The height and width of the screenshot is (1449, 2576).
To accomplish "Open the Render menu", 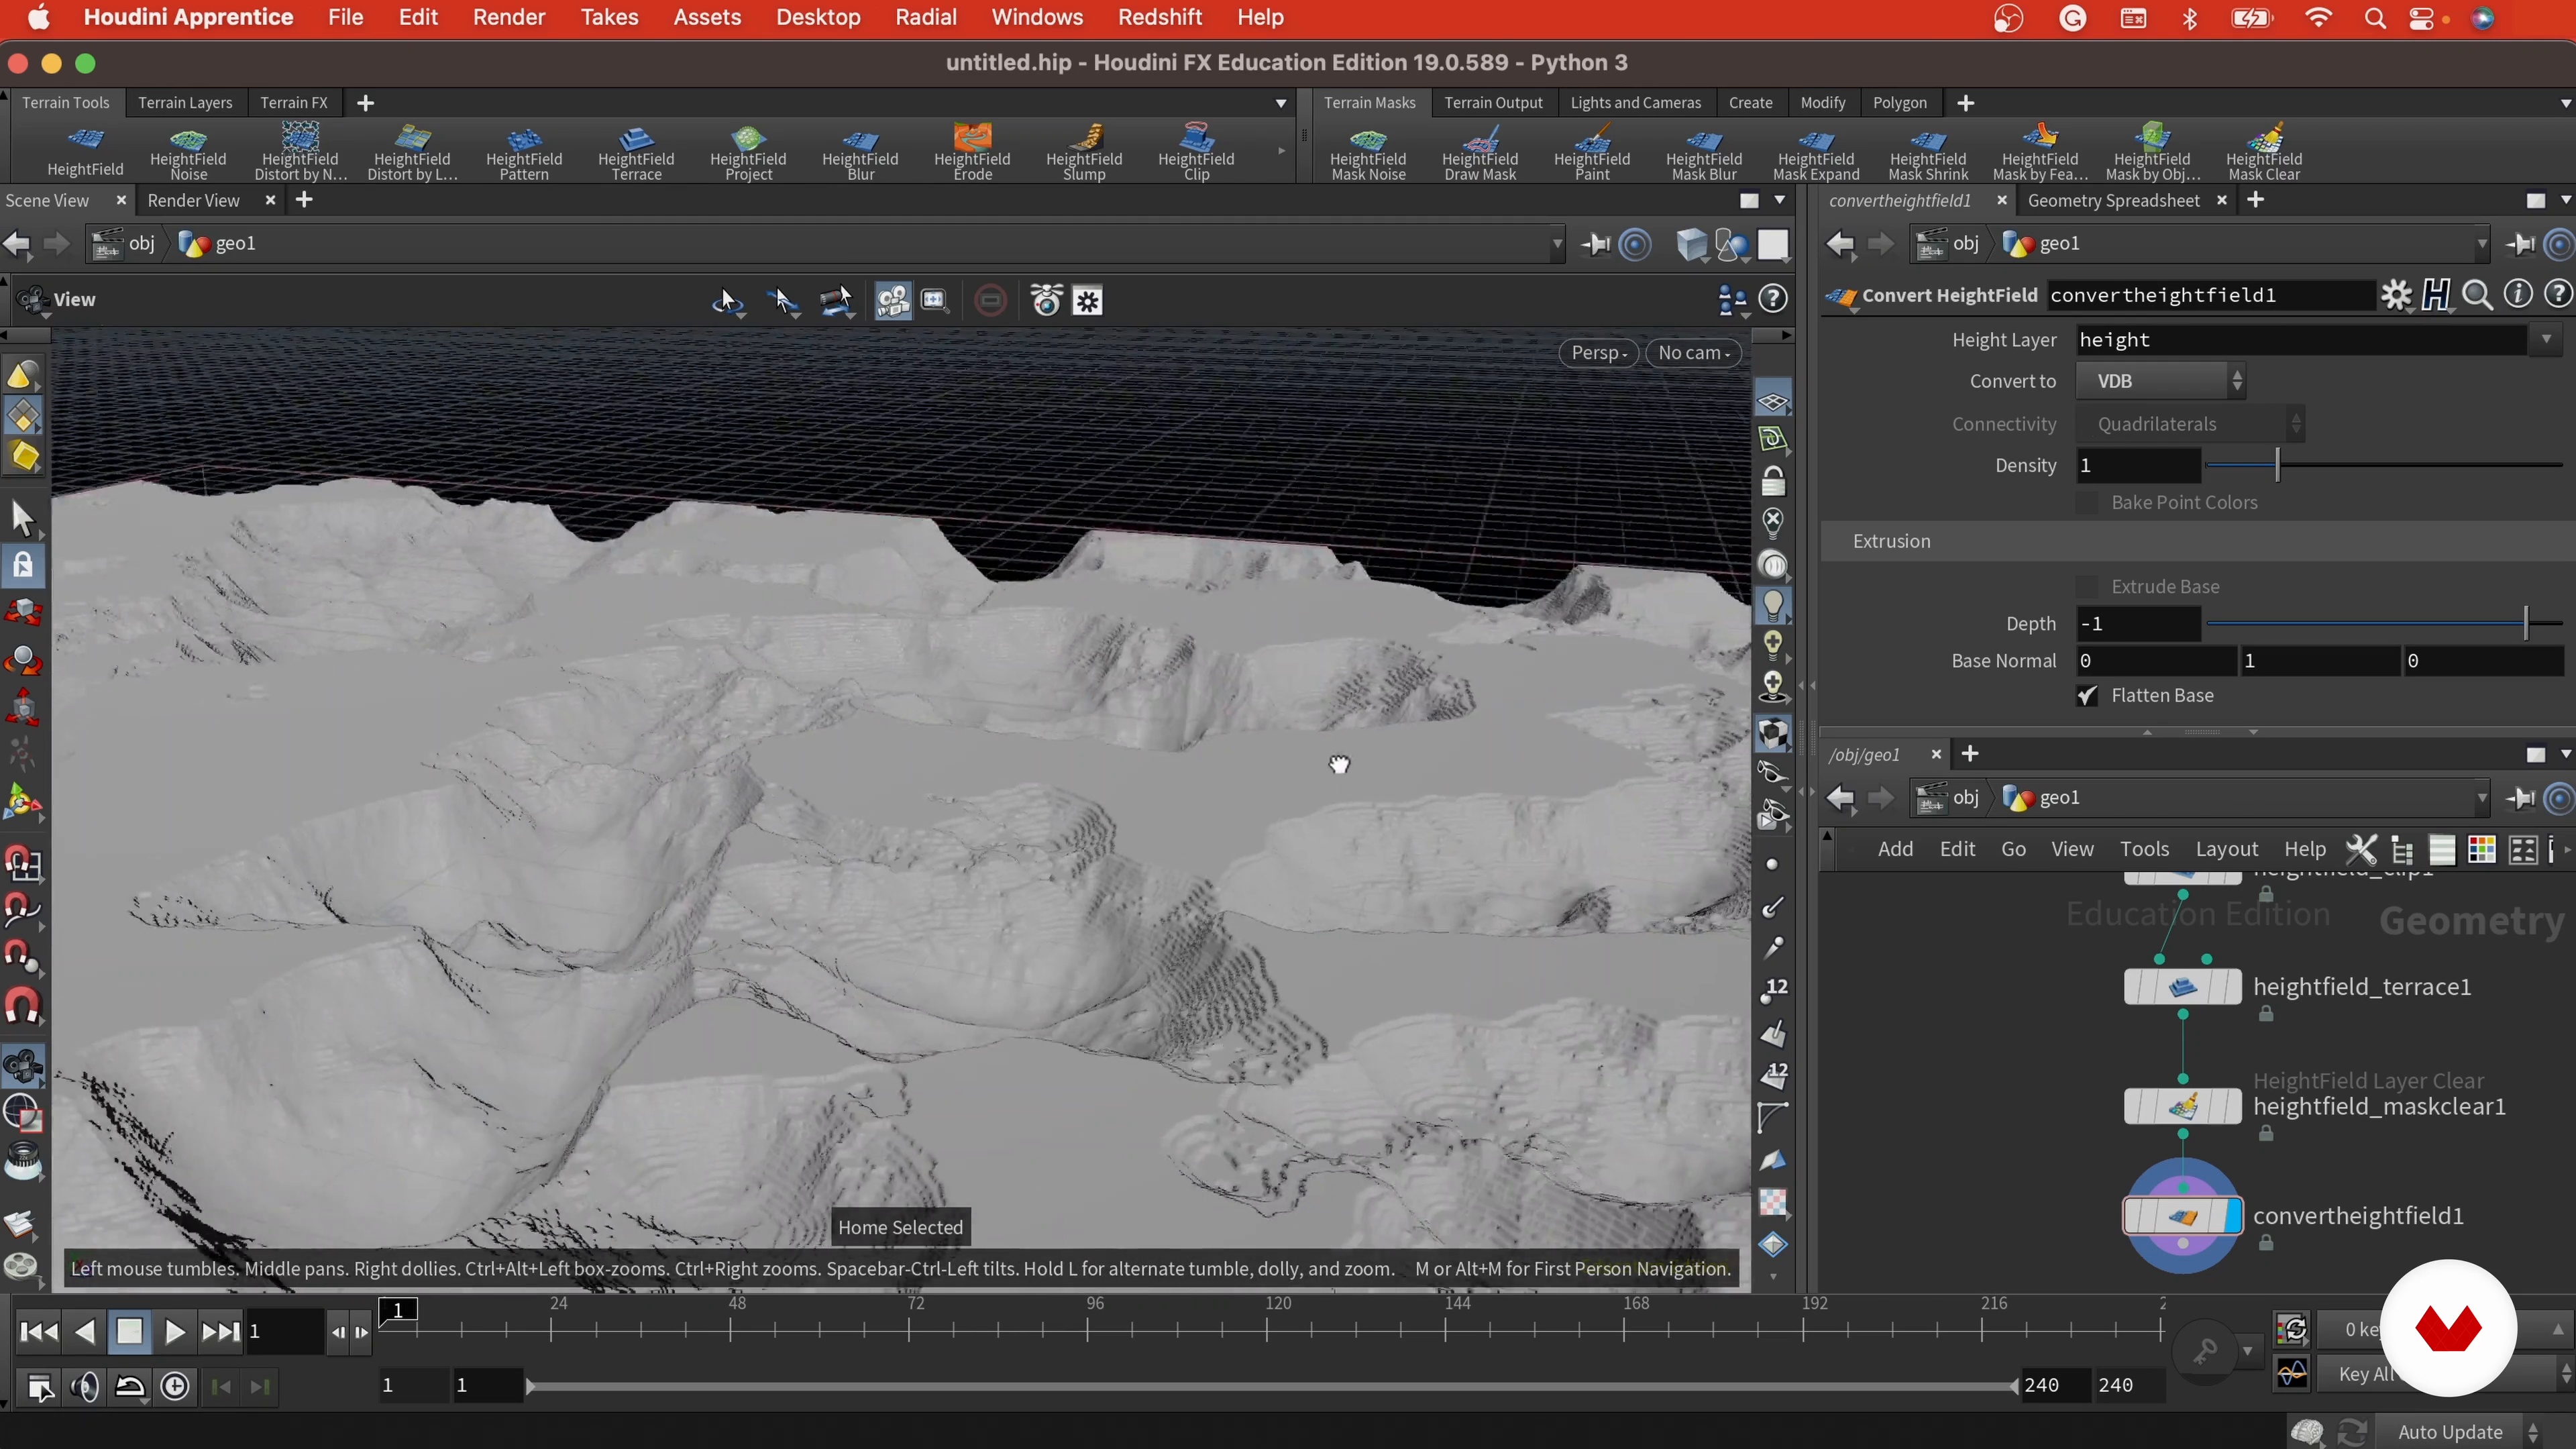I will [509, 17].
